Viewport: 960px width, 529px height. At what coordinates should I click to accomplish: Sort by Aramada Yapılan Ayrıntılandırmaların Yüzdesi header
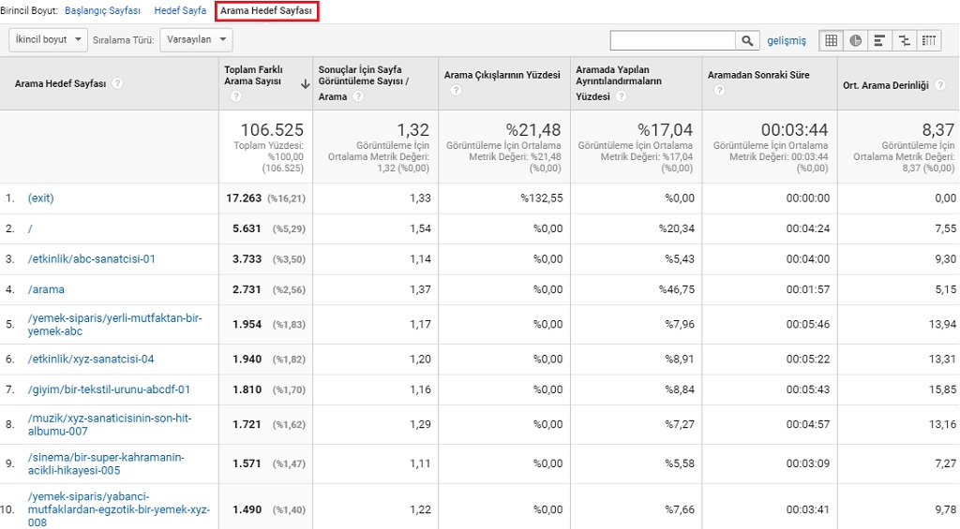tap(619, 82)
